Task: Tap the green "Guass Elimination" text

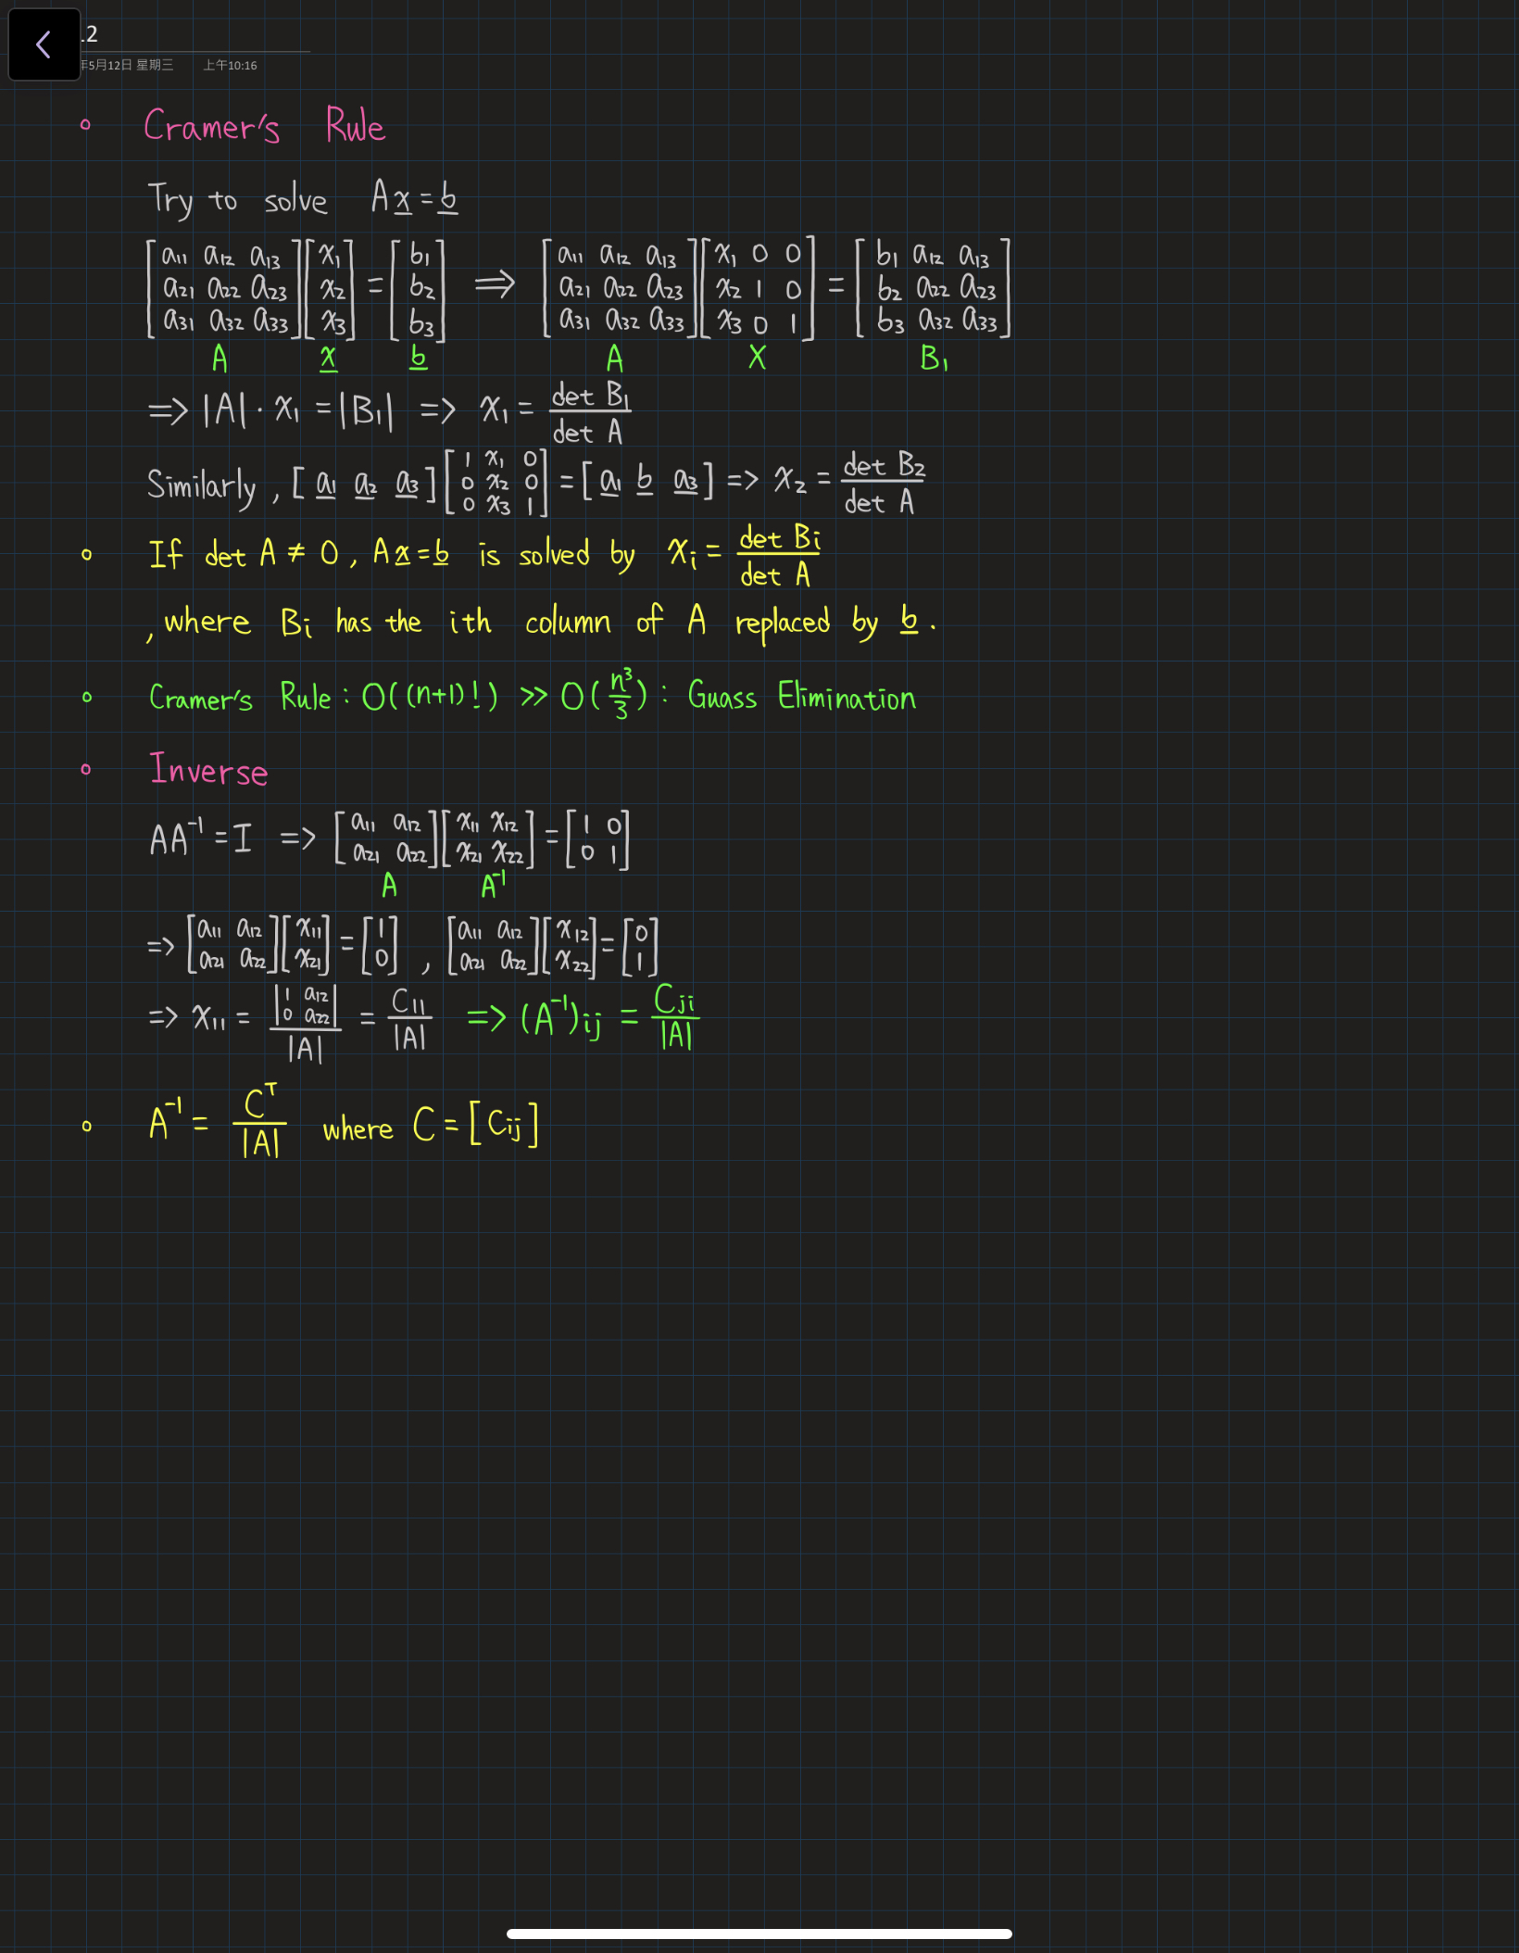Action: [801, 697]
